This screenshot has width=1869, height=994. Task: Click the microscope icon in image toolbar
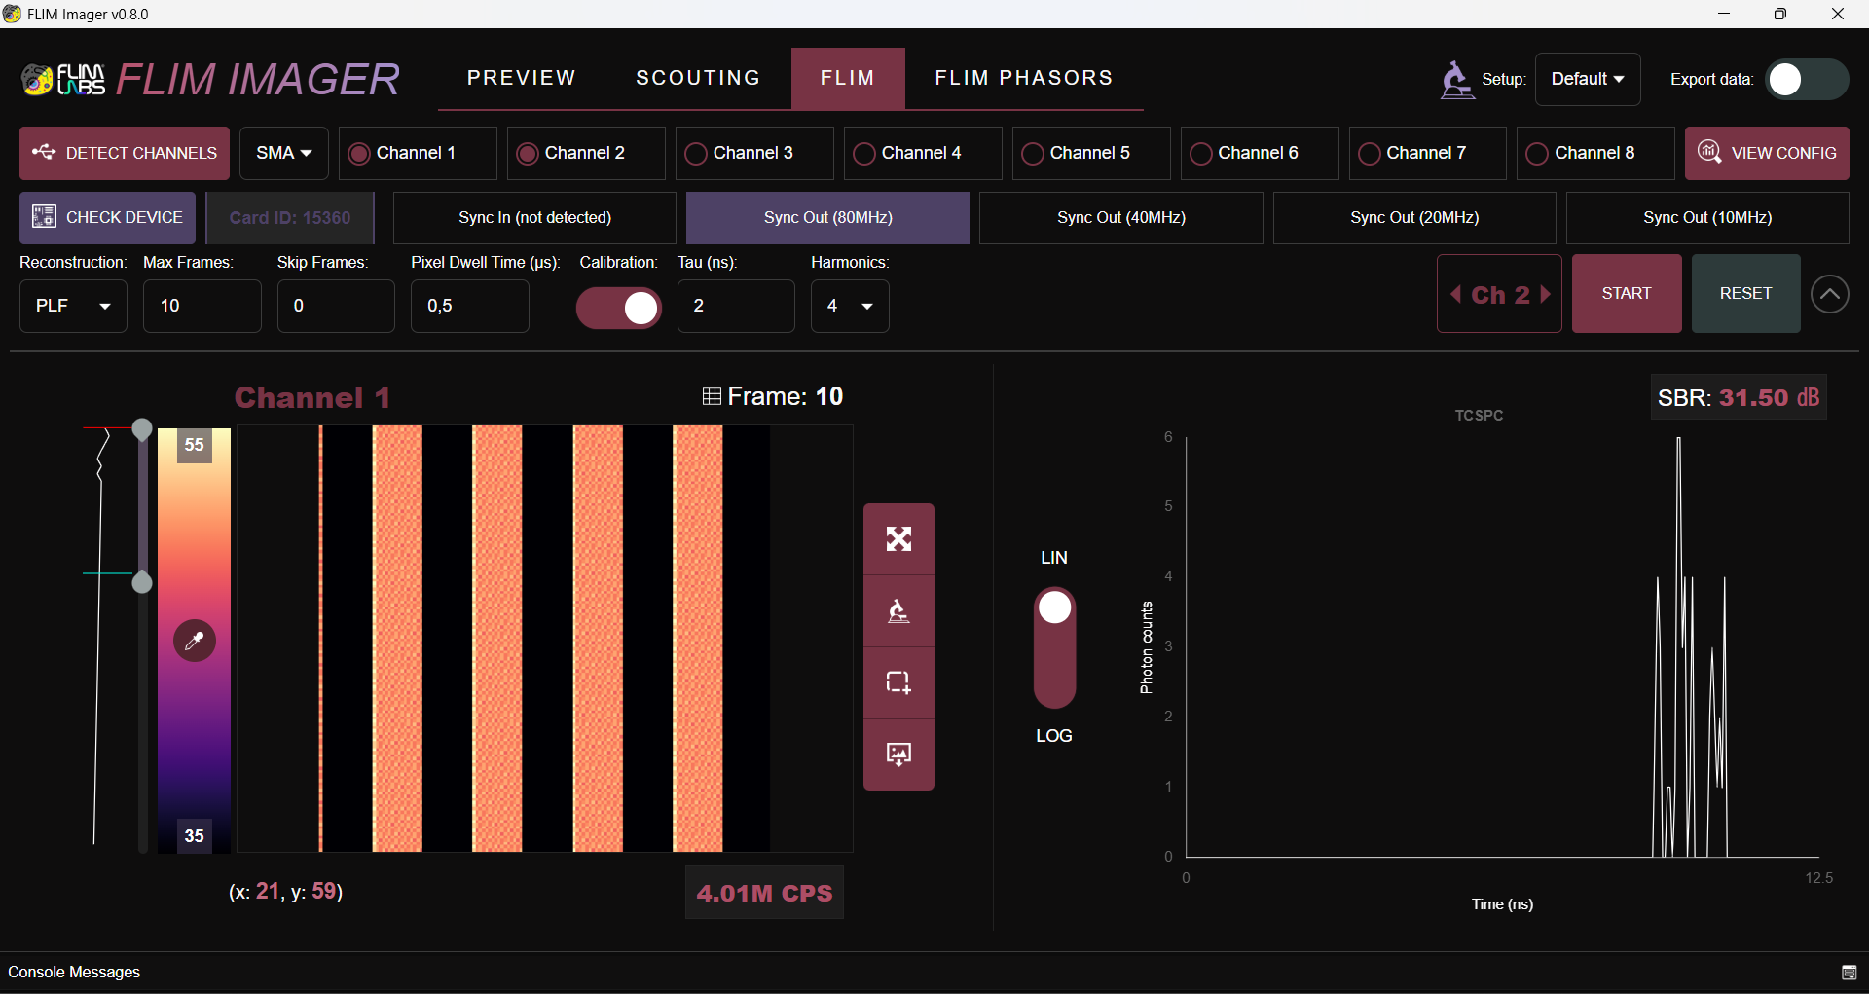[x=898, y=611]
